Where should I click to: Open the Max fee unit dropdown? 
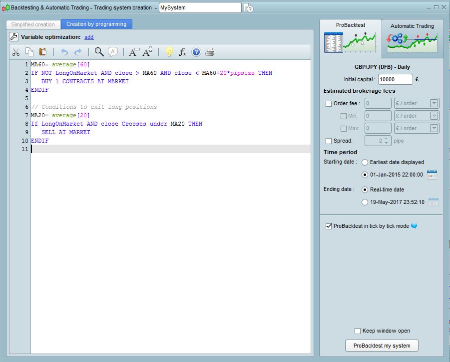pos(434,128)
